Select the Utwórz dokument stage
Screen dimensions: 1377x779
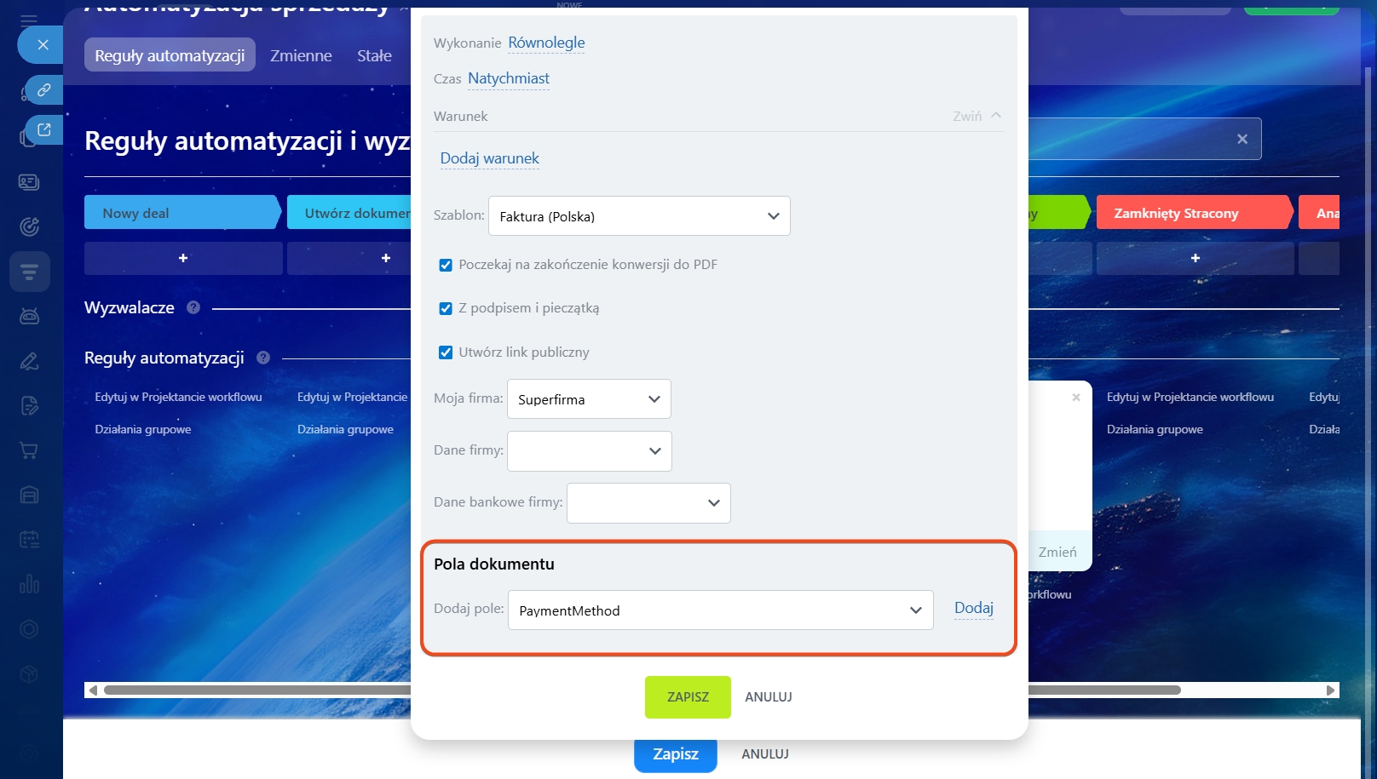[x=349, y=213]
